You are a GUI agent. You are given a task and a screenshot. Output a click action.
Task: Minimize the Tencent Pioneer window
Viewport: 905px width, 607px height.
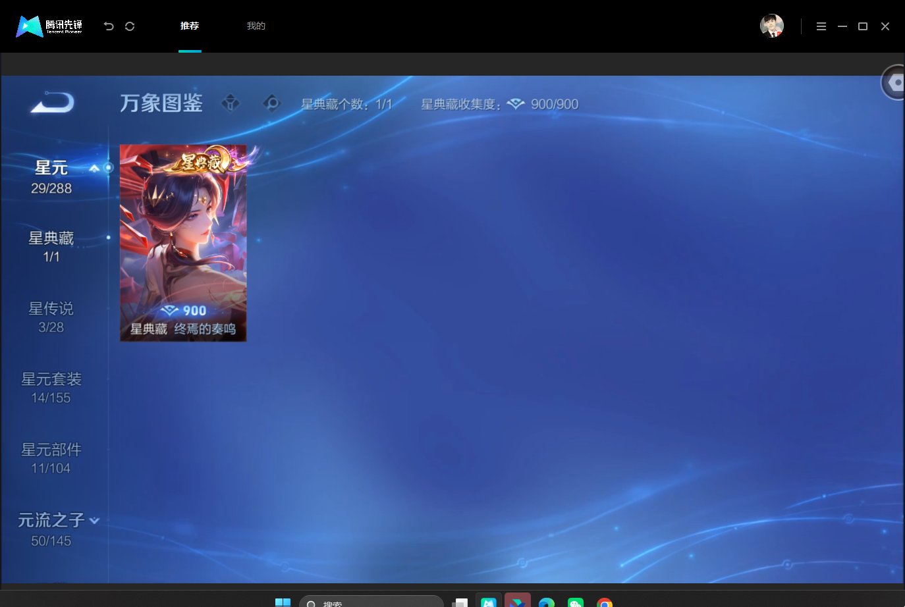pyautogui.click(x=842, y=26)
